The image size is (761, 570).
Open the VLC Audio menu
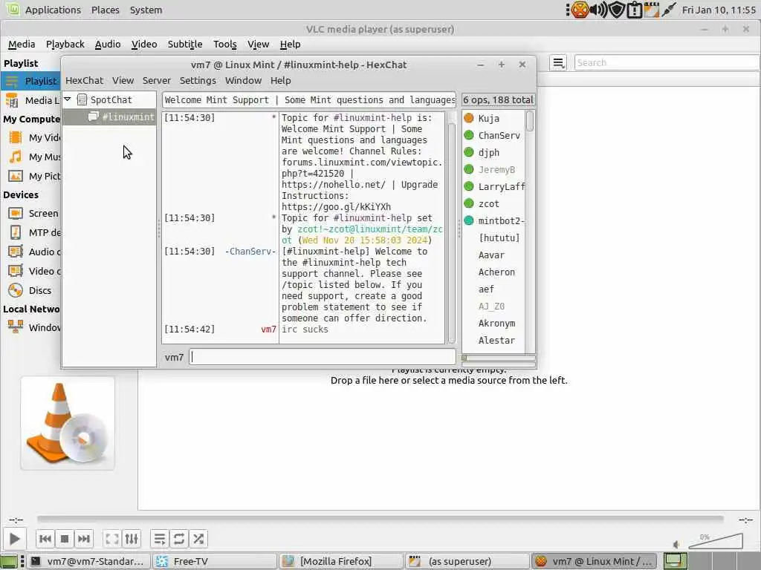(x=108, y=44)
